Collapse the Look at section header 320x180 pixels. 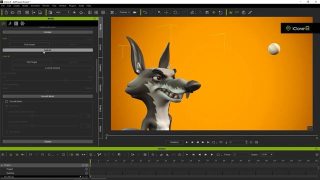coord(47,50)
